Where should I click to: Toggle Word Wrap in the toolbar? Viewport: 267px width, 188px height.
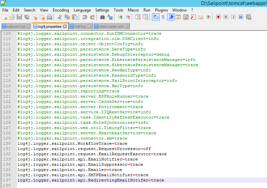156,17
